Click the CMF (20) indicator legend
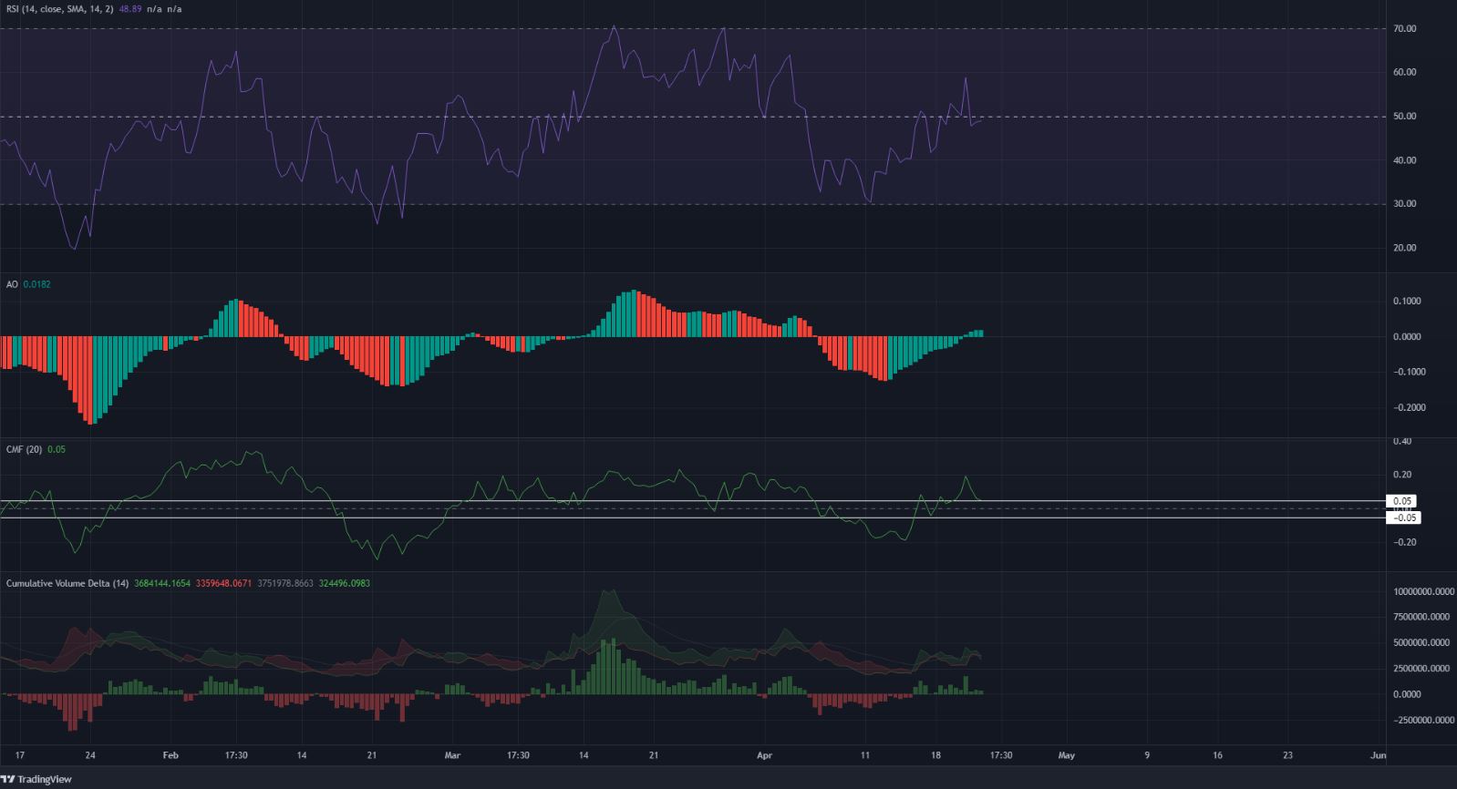Viewport: 1457px width, 789px height. click(x=24, y=449)
